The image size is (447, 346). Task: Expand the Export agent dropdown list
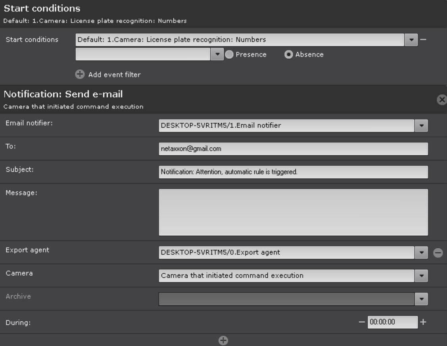click(x=421, y=253)
